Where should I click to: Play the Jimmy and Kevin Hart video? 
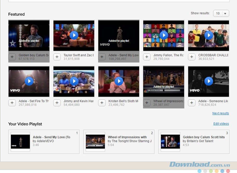(x=74, y=81)
